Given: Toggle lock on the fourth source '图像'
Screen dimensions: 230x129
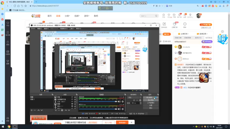Looking at the screenshot, I should pyautogui.click(x=75, y=104).
